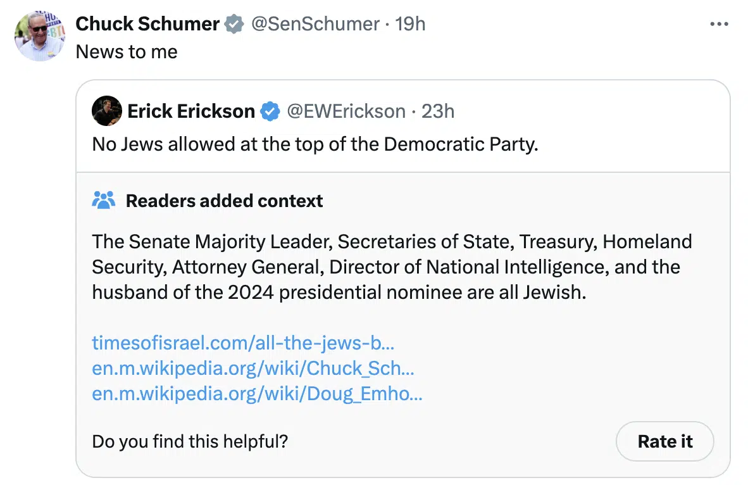Image resolution: width=748 pixels, height=485 pixels.
Task: Click Chuck Schumer's blue verified badge
Action: (x=234, y=24)
